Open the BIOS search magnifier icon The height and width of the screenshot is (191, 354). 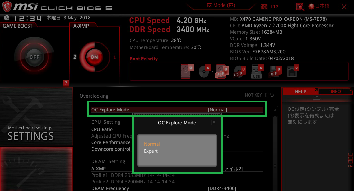tap(300, 7)
